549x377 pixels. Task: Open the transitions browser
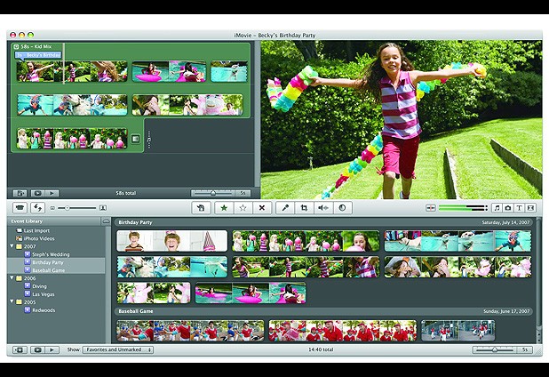coord(531,208)
